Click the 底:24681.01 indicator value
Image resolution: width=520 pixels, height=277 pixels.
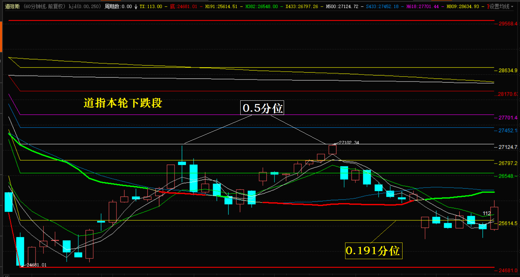[x=184, y=6]
